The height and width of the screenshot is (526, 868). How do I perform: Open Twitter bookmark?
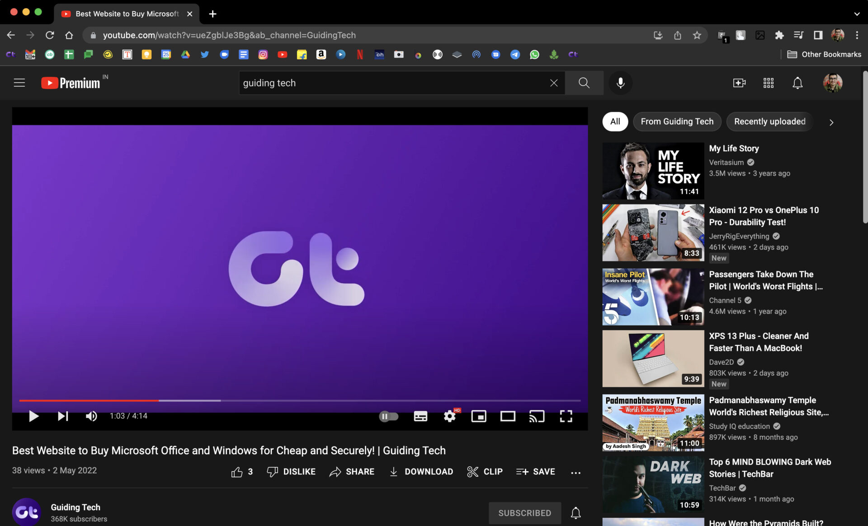205,55
